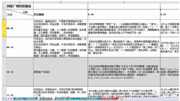Click the insert new worksheet icon
This screenshot has height=101, width=180.
pos(121,99)
